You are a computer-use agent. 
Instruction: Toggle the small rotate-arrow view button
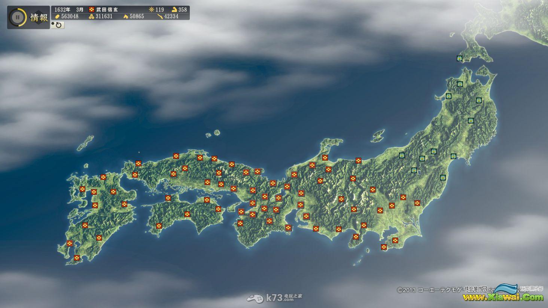58,25
